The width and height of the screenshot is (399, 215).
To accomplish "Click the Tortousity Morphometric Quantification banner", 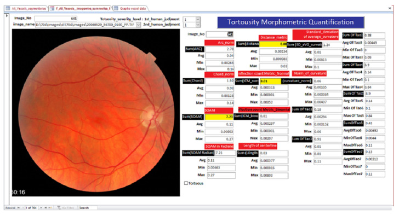I will [x=290, y=22].
